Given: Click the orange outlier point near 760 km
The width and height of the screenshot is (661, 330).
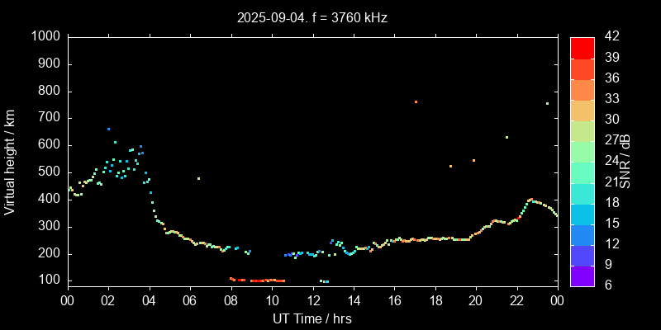Looking at the screenshot, I should [416, 101].
